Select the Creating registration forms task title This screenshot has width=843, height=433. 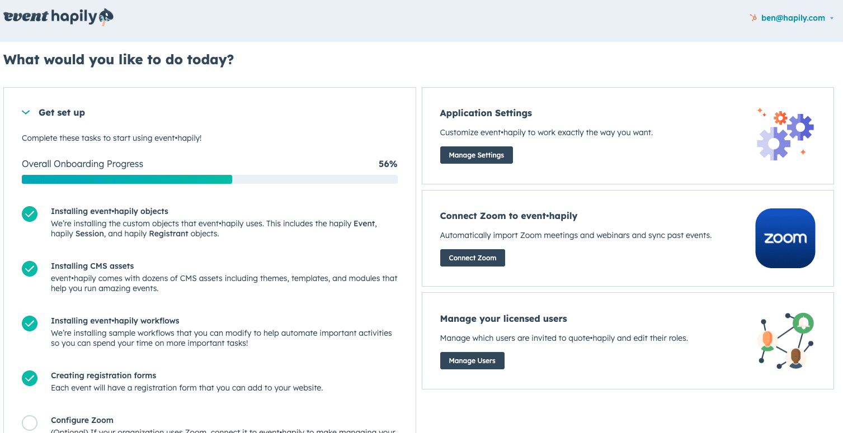[x=103, y=375]
